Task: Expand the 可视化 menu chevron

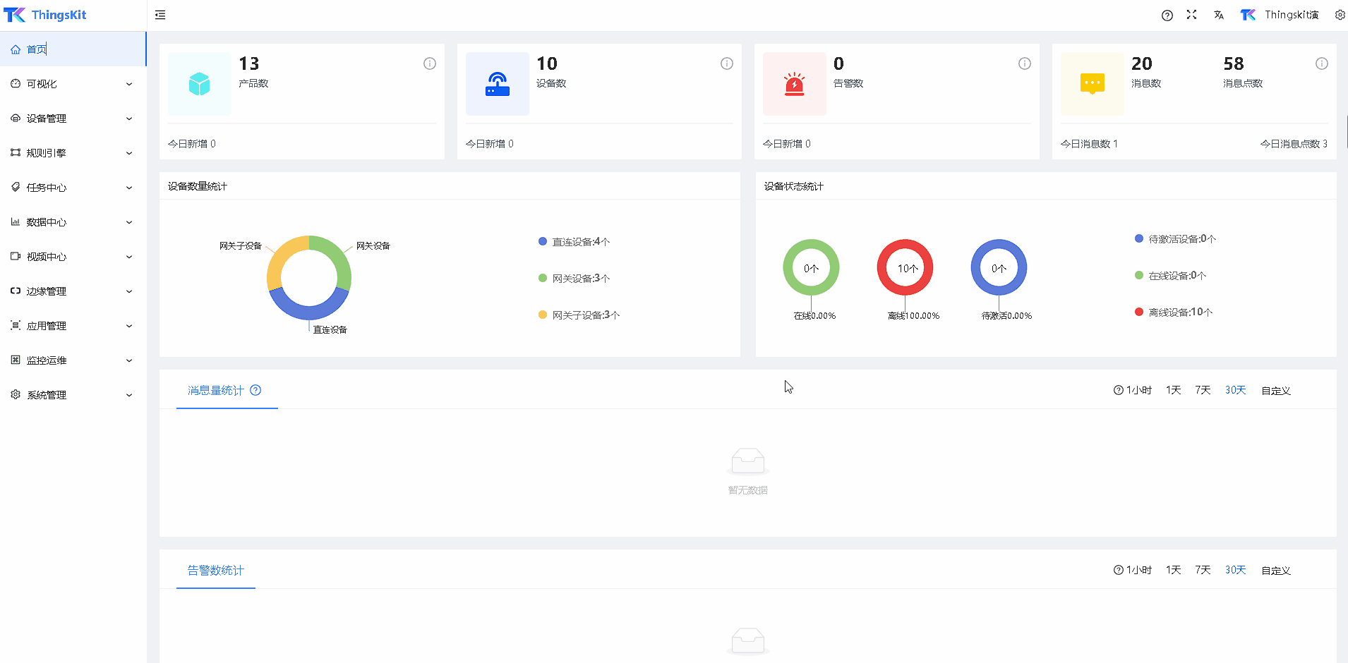Action: [x=129, y=84]
